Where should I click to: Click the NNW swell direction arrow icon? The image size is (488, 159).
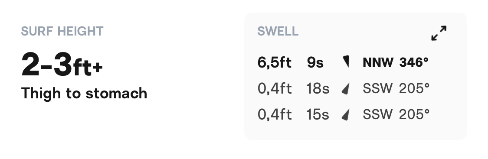[x=346, y=62]
